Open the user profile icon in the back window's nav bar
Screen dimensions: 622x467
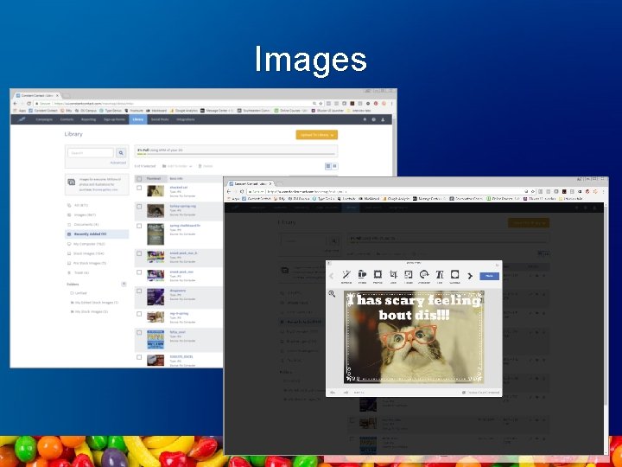[383, 119]
